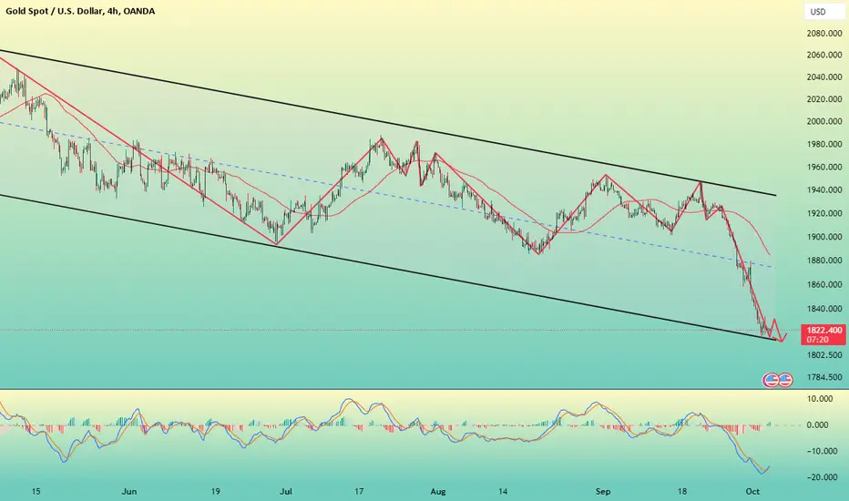
Task: Click the 2060.000 price axis label
Action: click(x=824, y=55)
